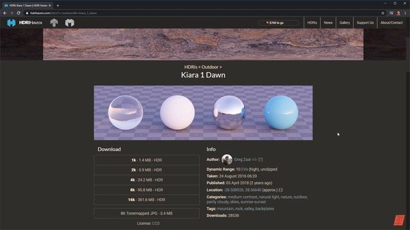Open the 'partly cloudy' category link
The image size is (410, 230).
click(x=218, y=202)
